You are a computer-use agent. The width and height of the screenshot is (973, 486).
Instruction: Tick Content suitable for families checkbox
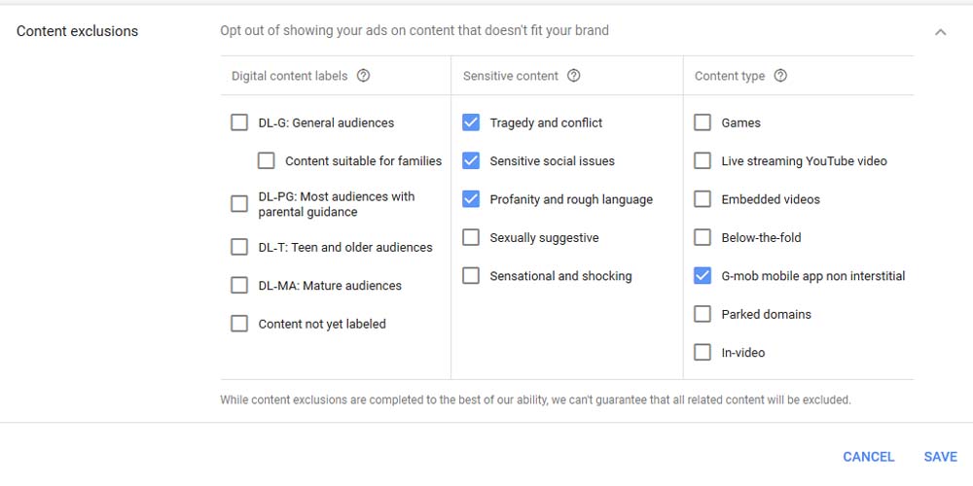(x=267, y=161)
